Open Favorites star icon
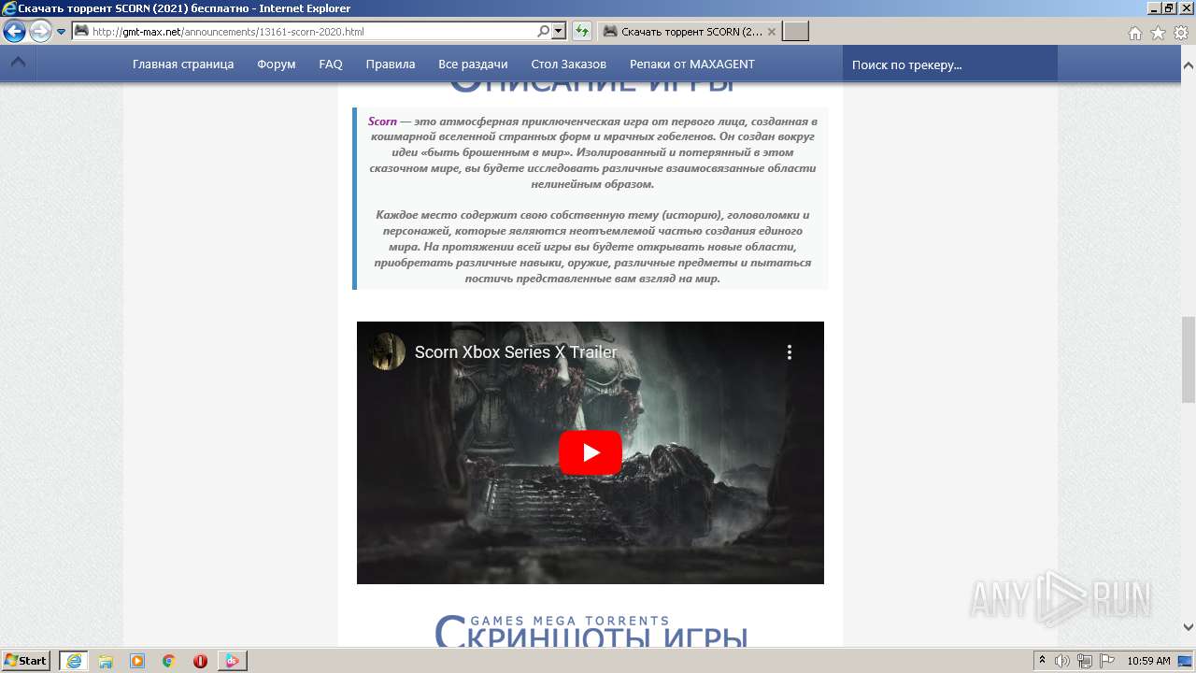This screenshot has width=1196, height=673. click(1158, 33)
